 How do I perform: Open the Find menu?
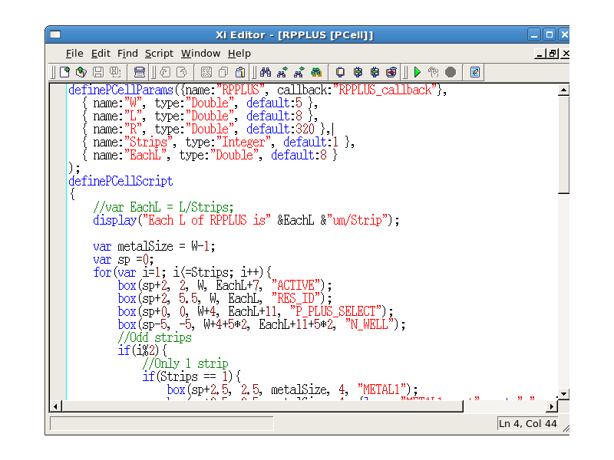coord(127,54)
